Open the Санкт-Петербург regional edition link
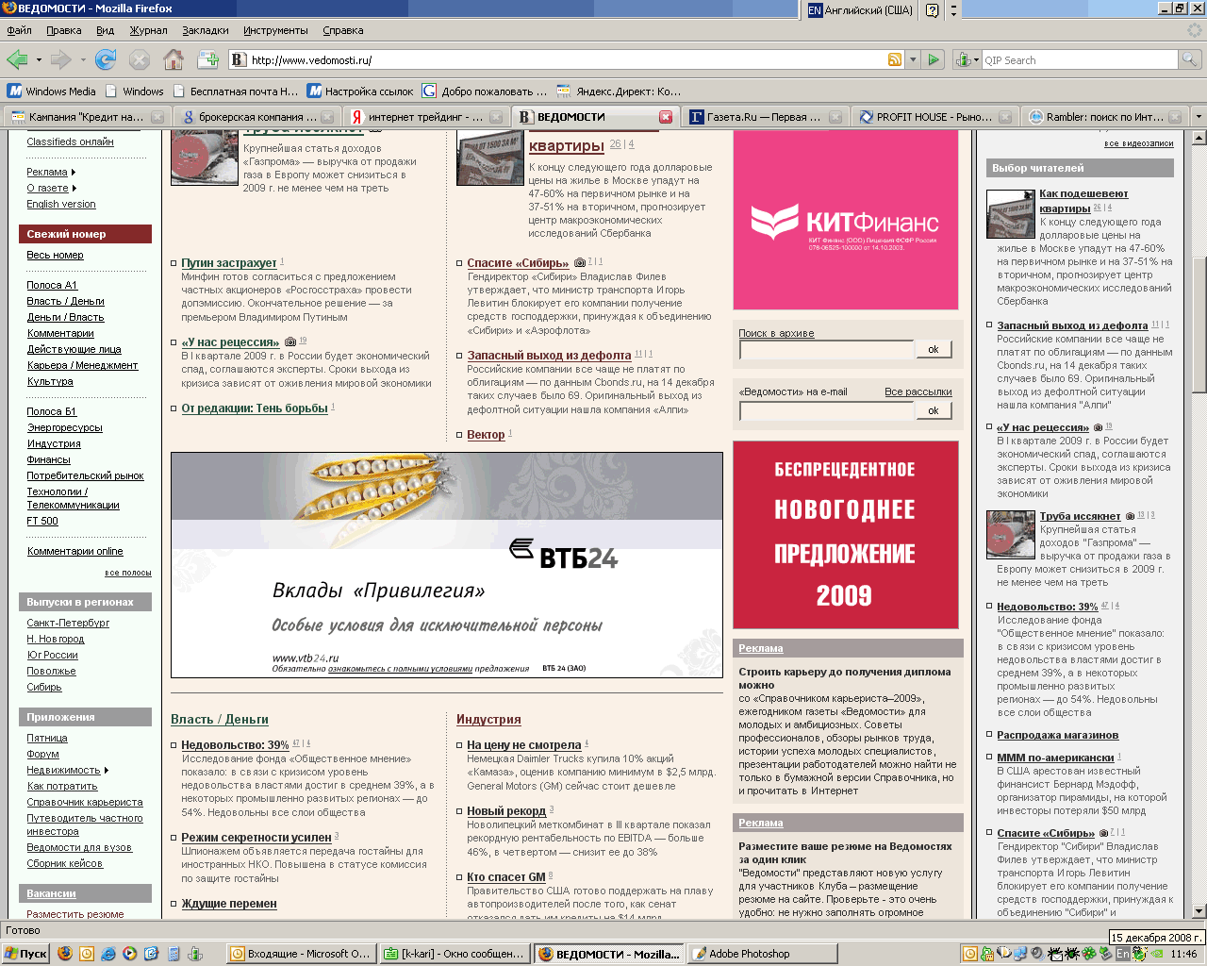The image size is (1207, 966). point(68,624)
